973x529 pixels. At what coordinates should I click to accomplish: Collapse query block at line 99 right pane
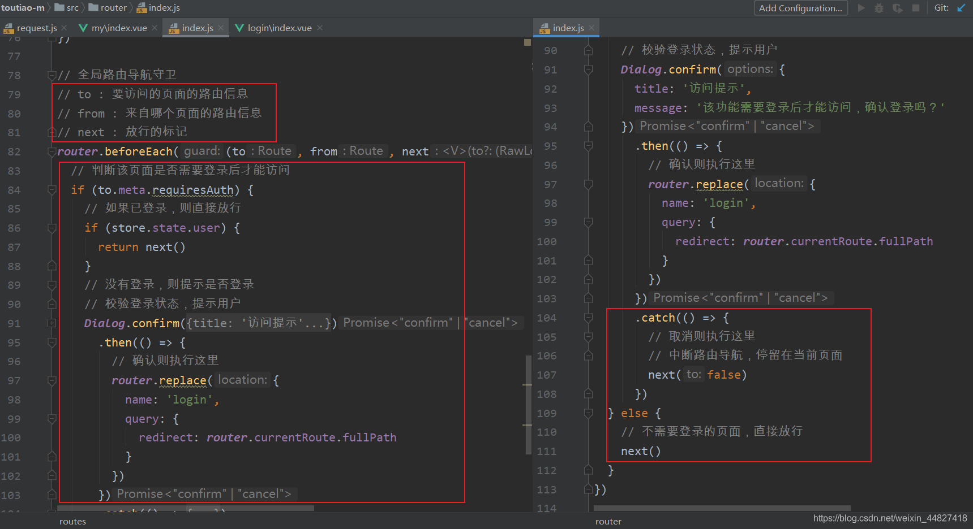click(588, 223)
